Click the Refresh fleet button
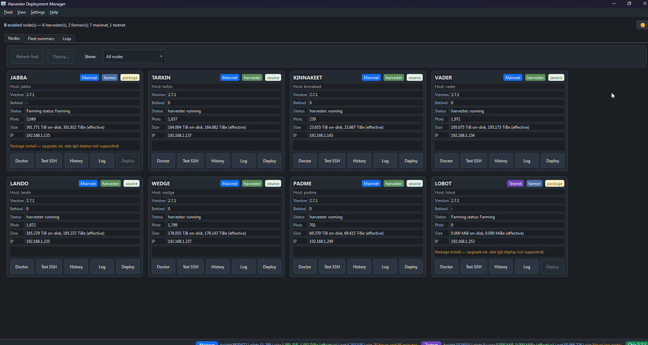This screenshot has height=345, width=648. 28,57
